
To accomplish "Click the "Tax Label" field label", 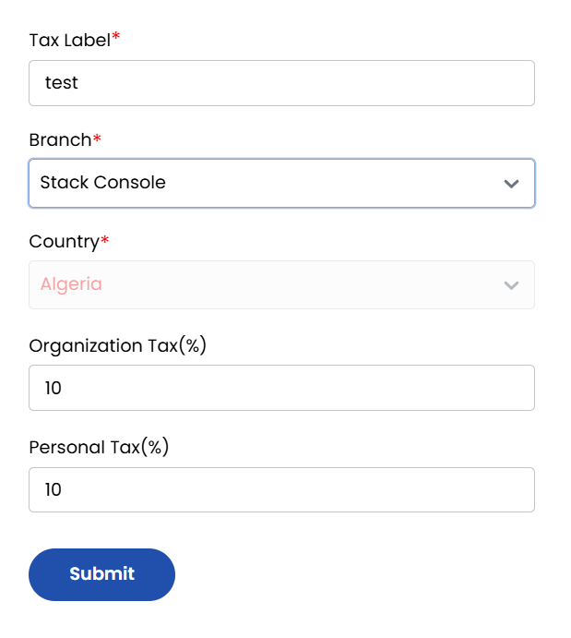I will (x=69, y=40).
